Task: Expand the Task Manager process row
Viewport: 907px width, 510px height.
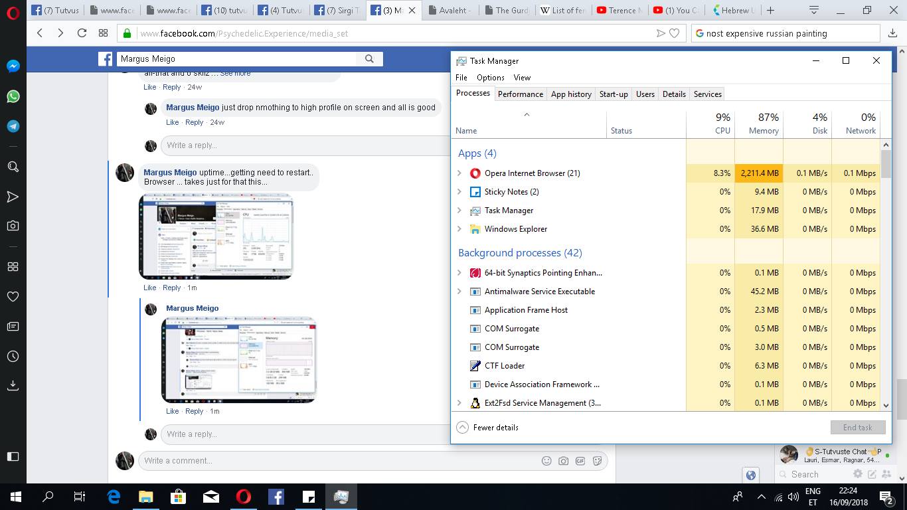Action: pos(459,211)
